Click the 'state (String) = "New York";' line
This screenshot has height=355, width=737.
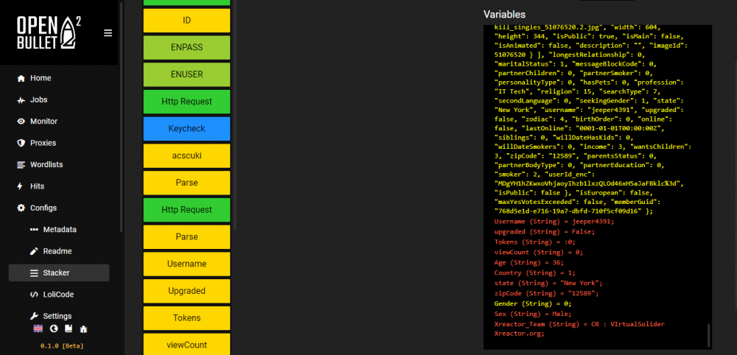pyautogui.click(x=548, y=283)
